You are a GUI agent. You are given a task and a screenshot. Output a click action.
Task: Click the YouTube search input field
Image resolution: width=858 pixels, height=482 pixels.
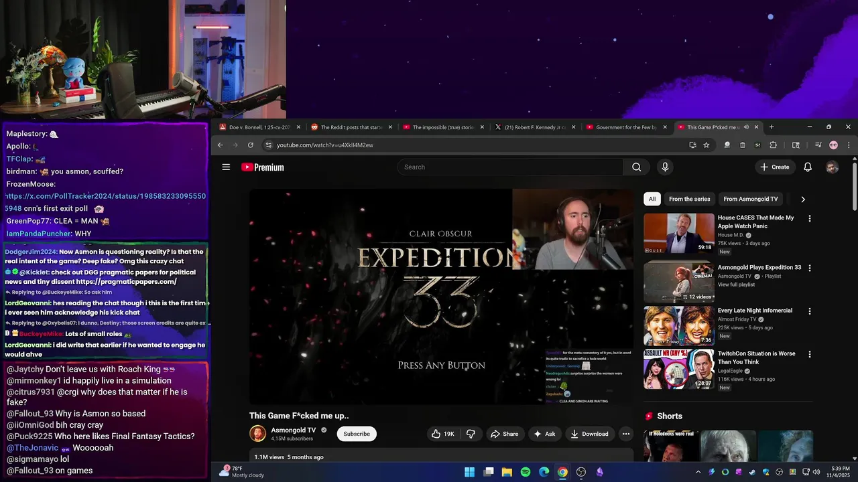[x=511, y=167]
